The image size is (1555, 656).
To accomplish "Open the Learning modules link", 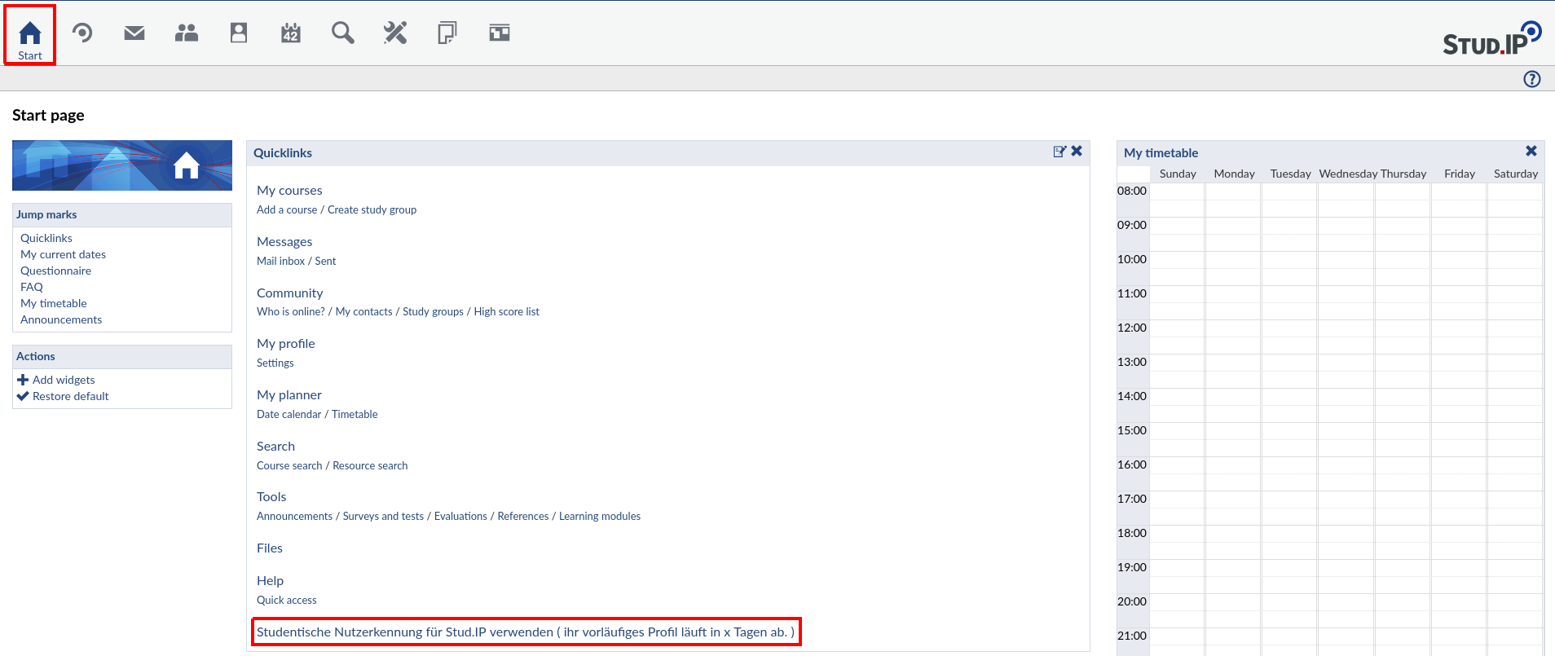I will pyautogui.click(x=599, y=516).
